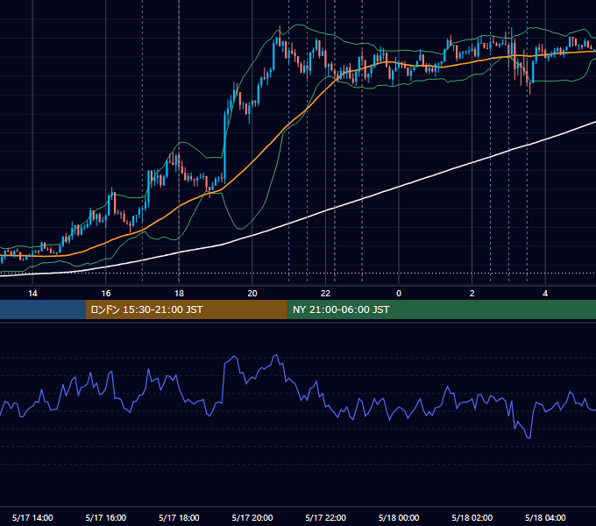Click the '5/17 20:00' date label

(x=252, y=517)
